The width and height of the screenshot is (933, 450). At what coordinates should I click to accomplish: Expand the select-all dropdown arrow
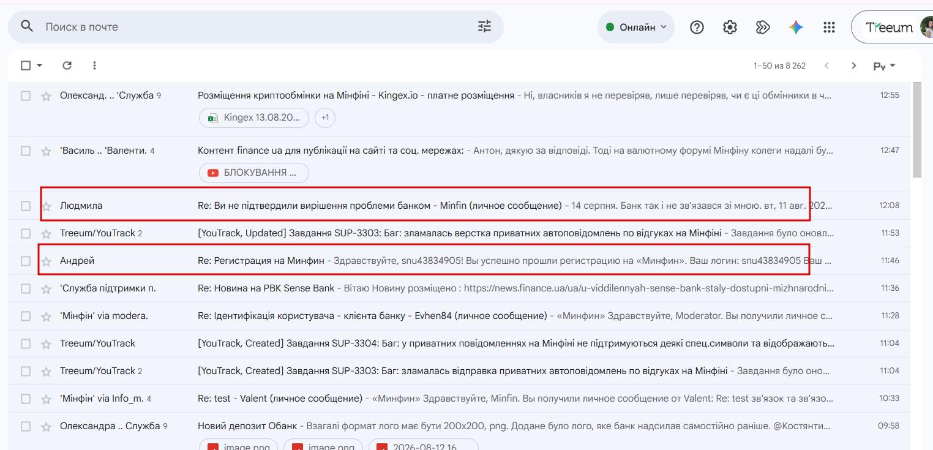(40, 66)
